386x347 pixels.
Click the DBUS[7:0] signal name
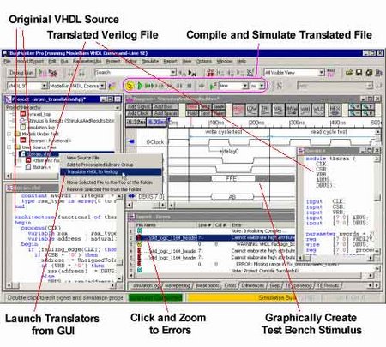coord(151,196)
